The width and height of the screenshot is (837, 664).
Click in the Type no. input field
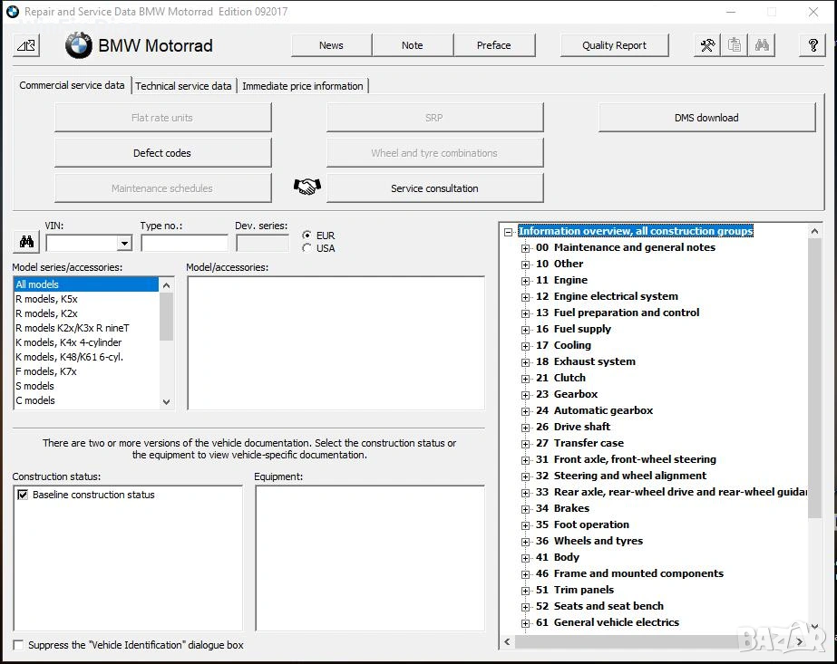click(184, 243)
